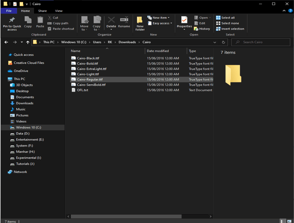Click the Delete icon in Organize group
Image resolution: width=294 pixels, height=223 pixels.
pyautogui.click(x=111, y=20)
